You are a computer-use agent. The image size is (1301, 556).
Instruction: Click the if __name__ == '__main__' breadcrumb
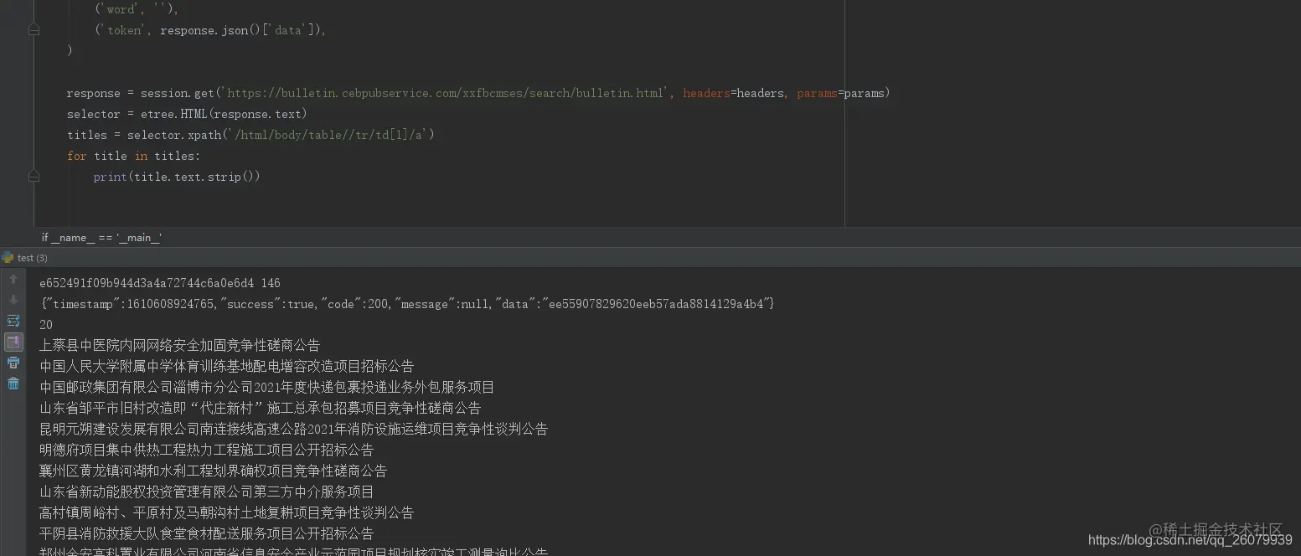[x=101, y=237]
